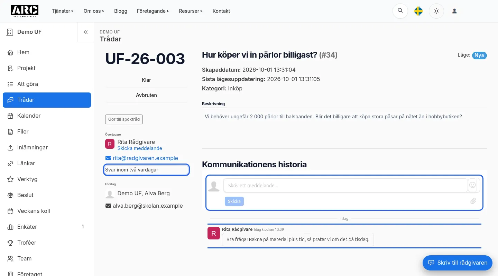
Task: Open Beslut in the sidebar
Action: [47, 195]
